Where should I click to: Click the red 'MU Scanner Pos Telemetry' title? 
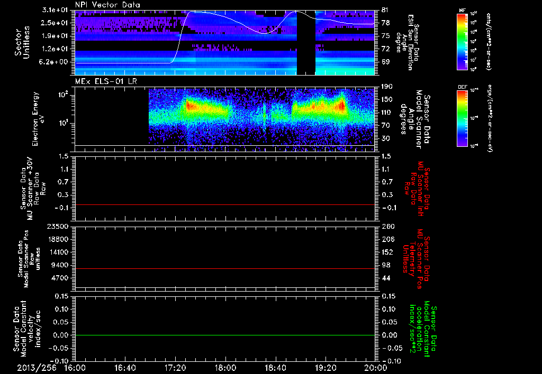tap(416, 259)
